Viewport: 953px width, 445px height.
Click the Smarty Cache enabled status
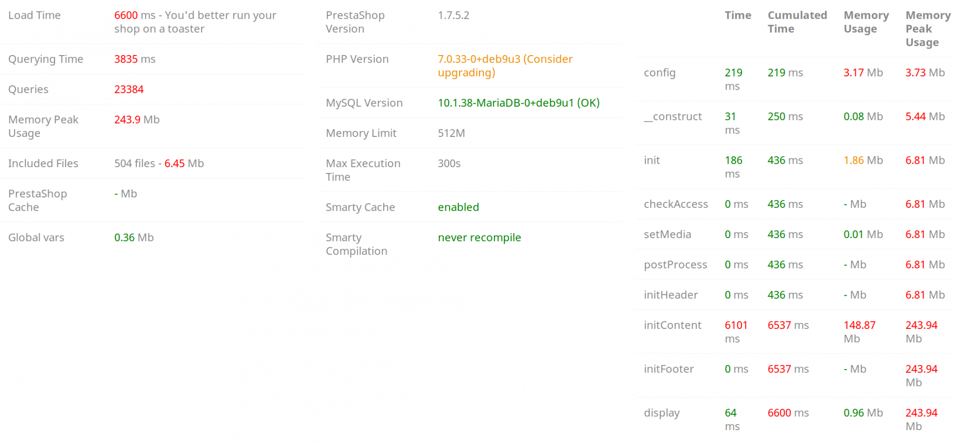[x=458, y=207]
